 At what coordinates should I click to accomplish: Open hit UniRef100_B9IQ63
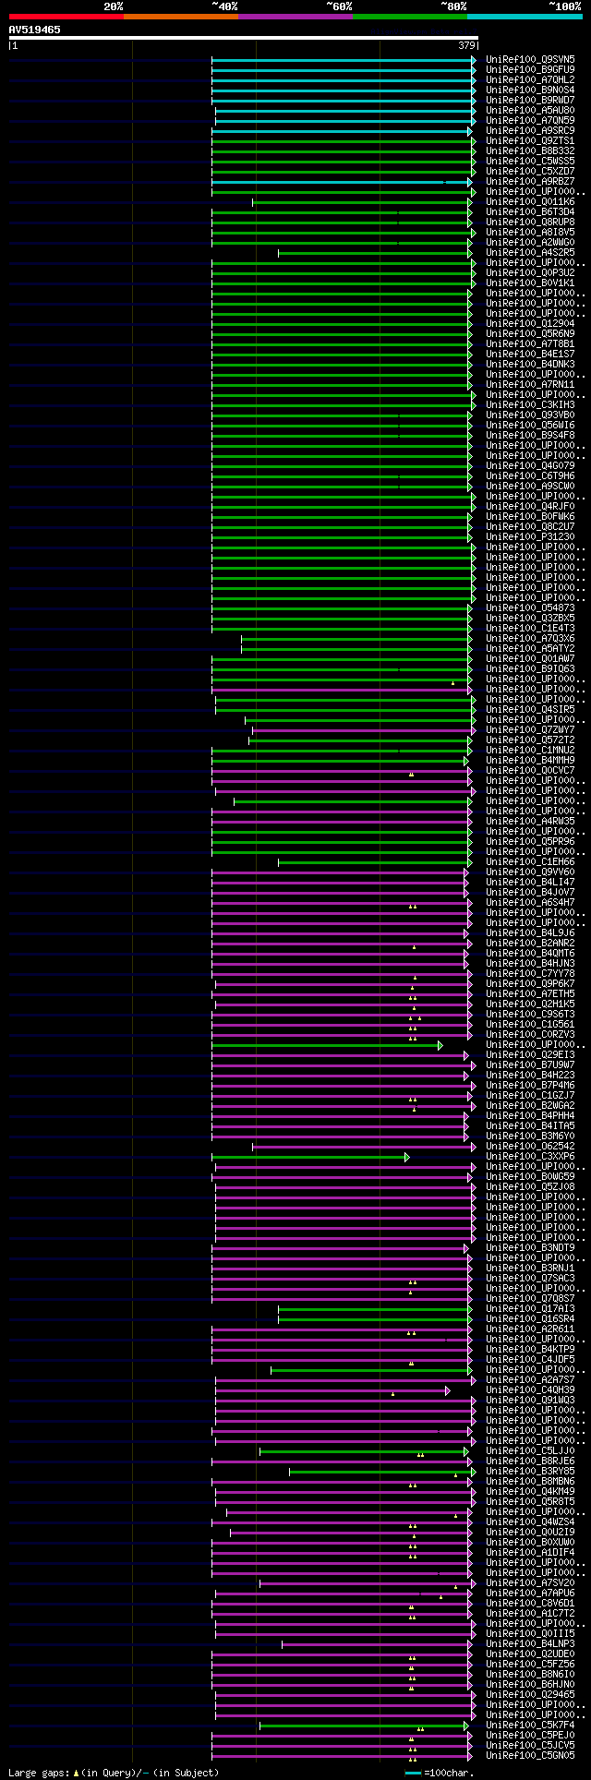click(530, 669)
